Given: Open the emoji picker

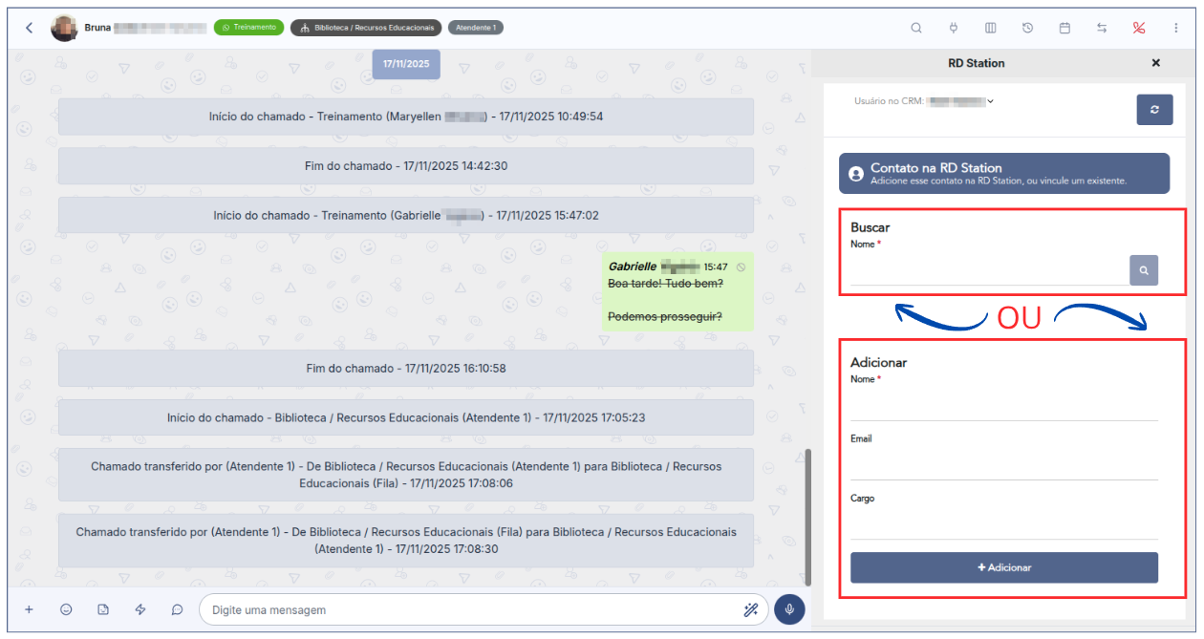Looking at the screenshot, I should pos(66,609).
